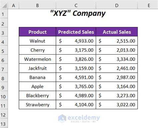This screenshot has height=128, width=158.
Task: Select Blackberry predicted sales 4,989.00
Action: [76, 96]
